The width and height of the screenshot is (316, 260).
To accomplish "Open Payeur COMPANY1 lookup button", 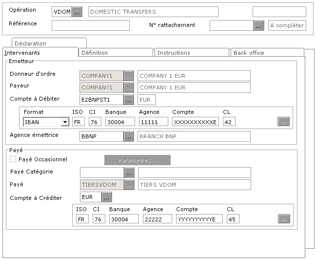I will point(129,88).
